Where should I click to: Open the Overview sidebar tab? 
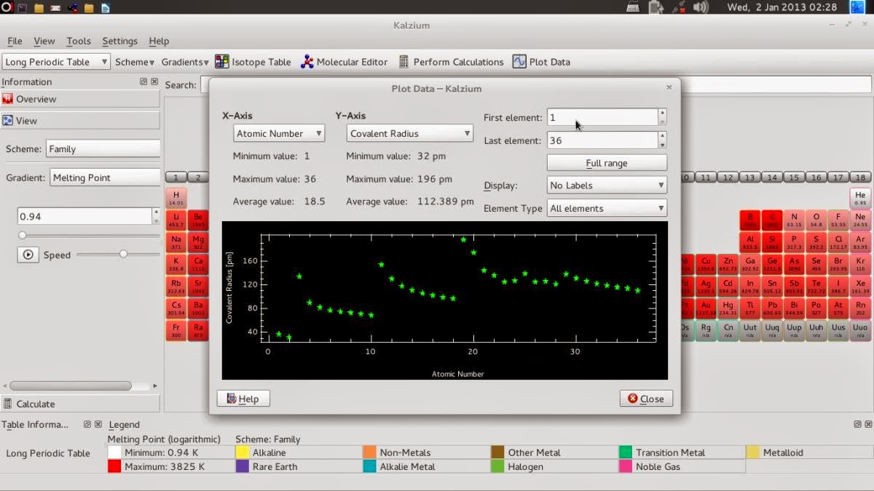[x=80, y=99]
